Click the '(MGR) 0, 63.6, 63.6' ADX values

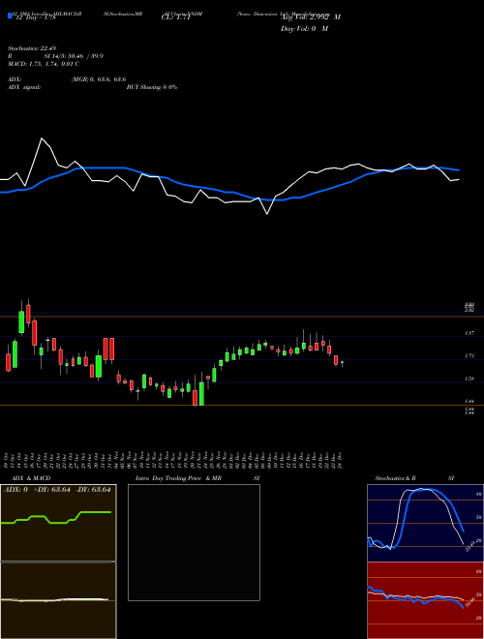click(x=99, y=79)
